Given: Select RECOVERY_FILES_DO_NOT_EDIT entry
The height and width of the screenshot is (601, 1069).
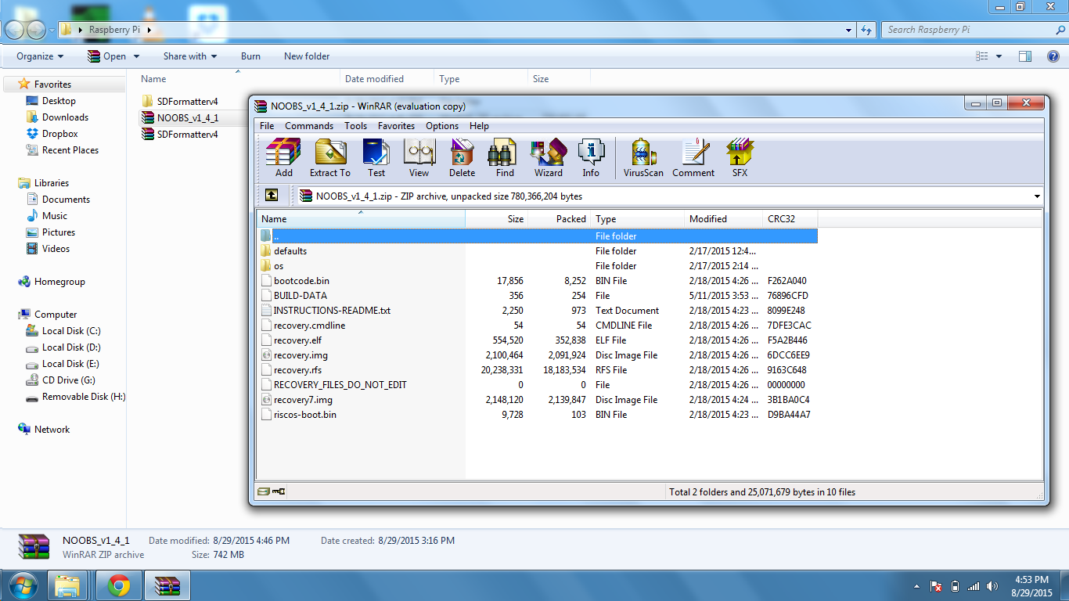Looking at the screenshot, I should (340, 385).
